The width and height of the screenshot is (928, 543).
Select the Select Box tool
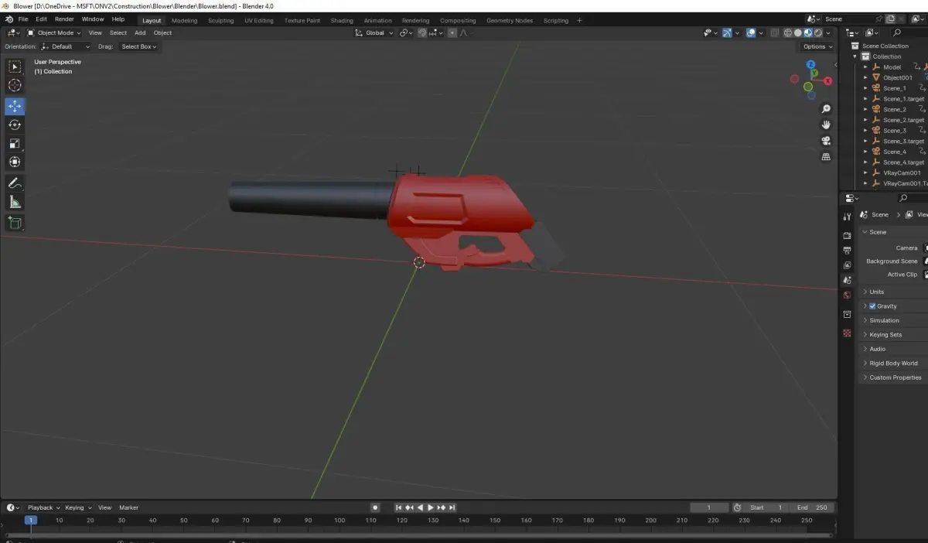coord(15,67)
